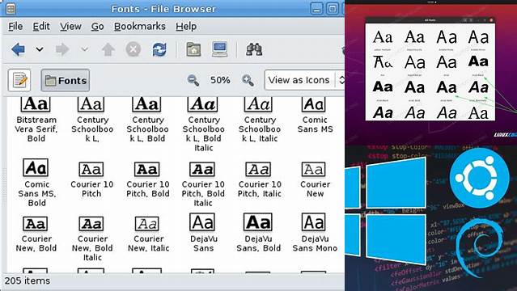Select Century Schoolbook L, Bold Italic icon
Screen dimensions: 517x291
pos(203,104)
